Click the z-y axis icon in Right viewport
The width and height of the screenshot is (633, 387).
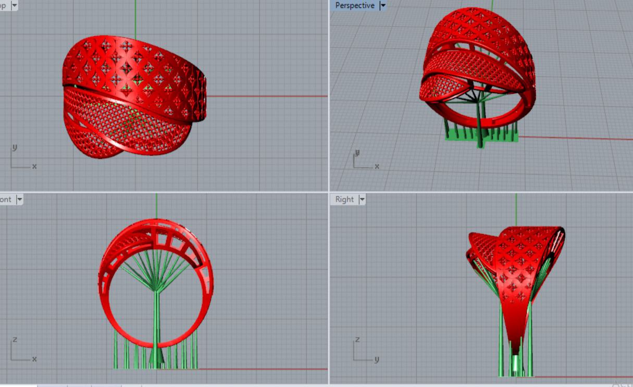click(x=364, y=351)
